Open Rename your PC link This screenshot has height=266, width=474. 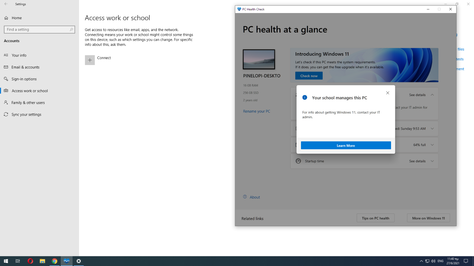pyautogui.click(x=257, y=111)
